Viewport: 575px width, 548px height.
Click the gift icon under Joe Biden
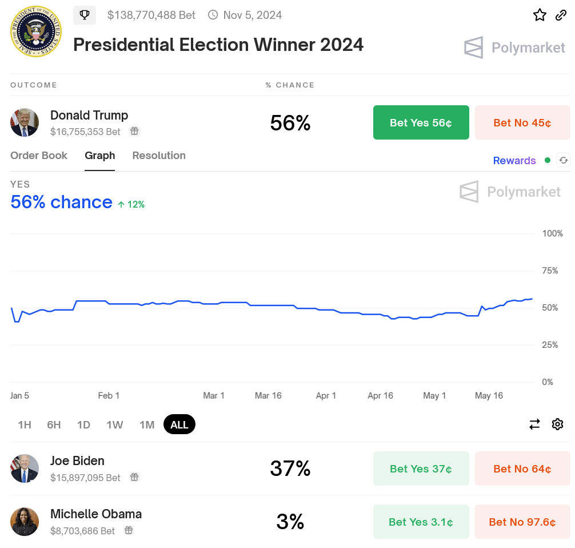coord(134,477)
